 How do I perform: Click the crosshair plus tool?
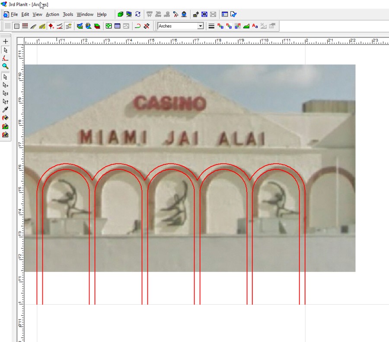[6, 42]
